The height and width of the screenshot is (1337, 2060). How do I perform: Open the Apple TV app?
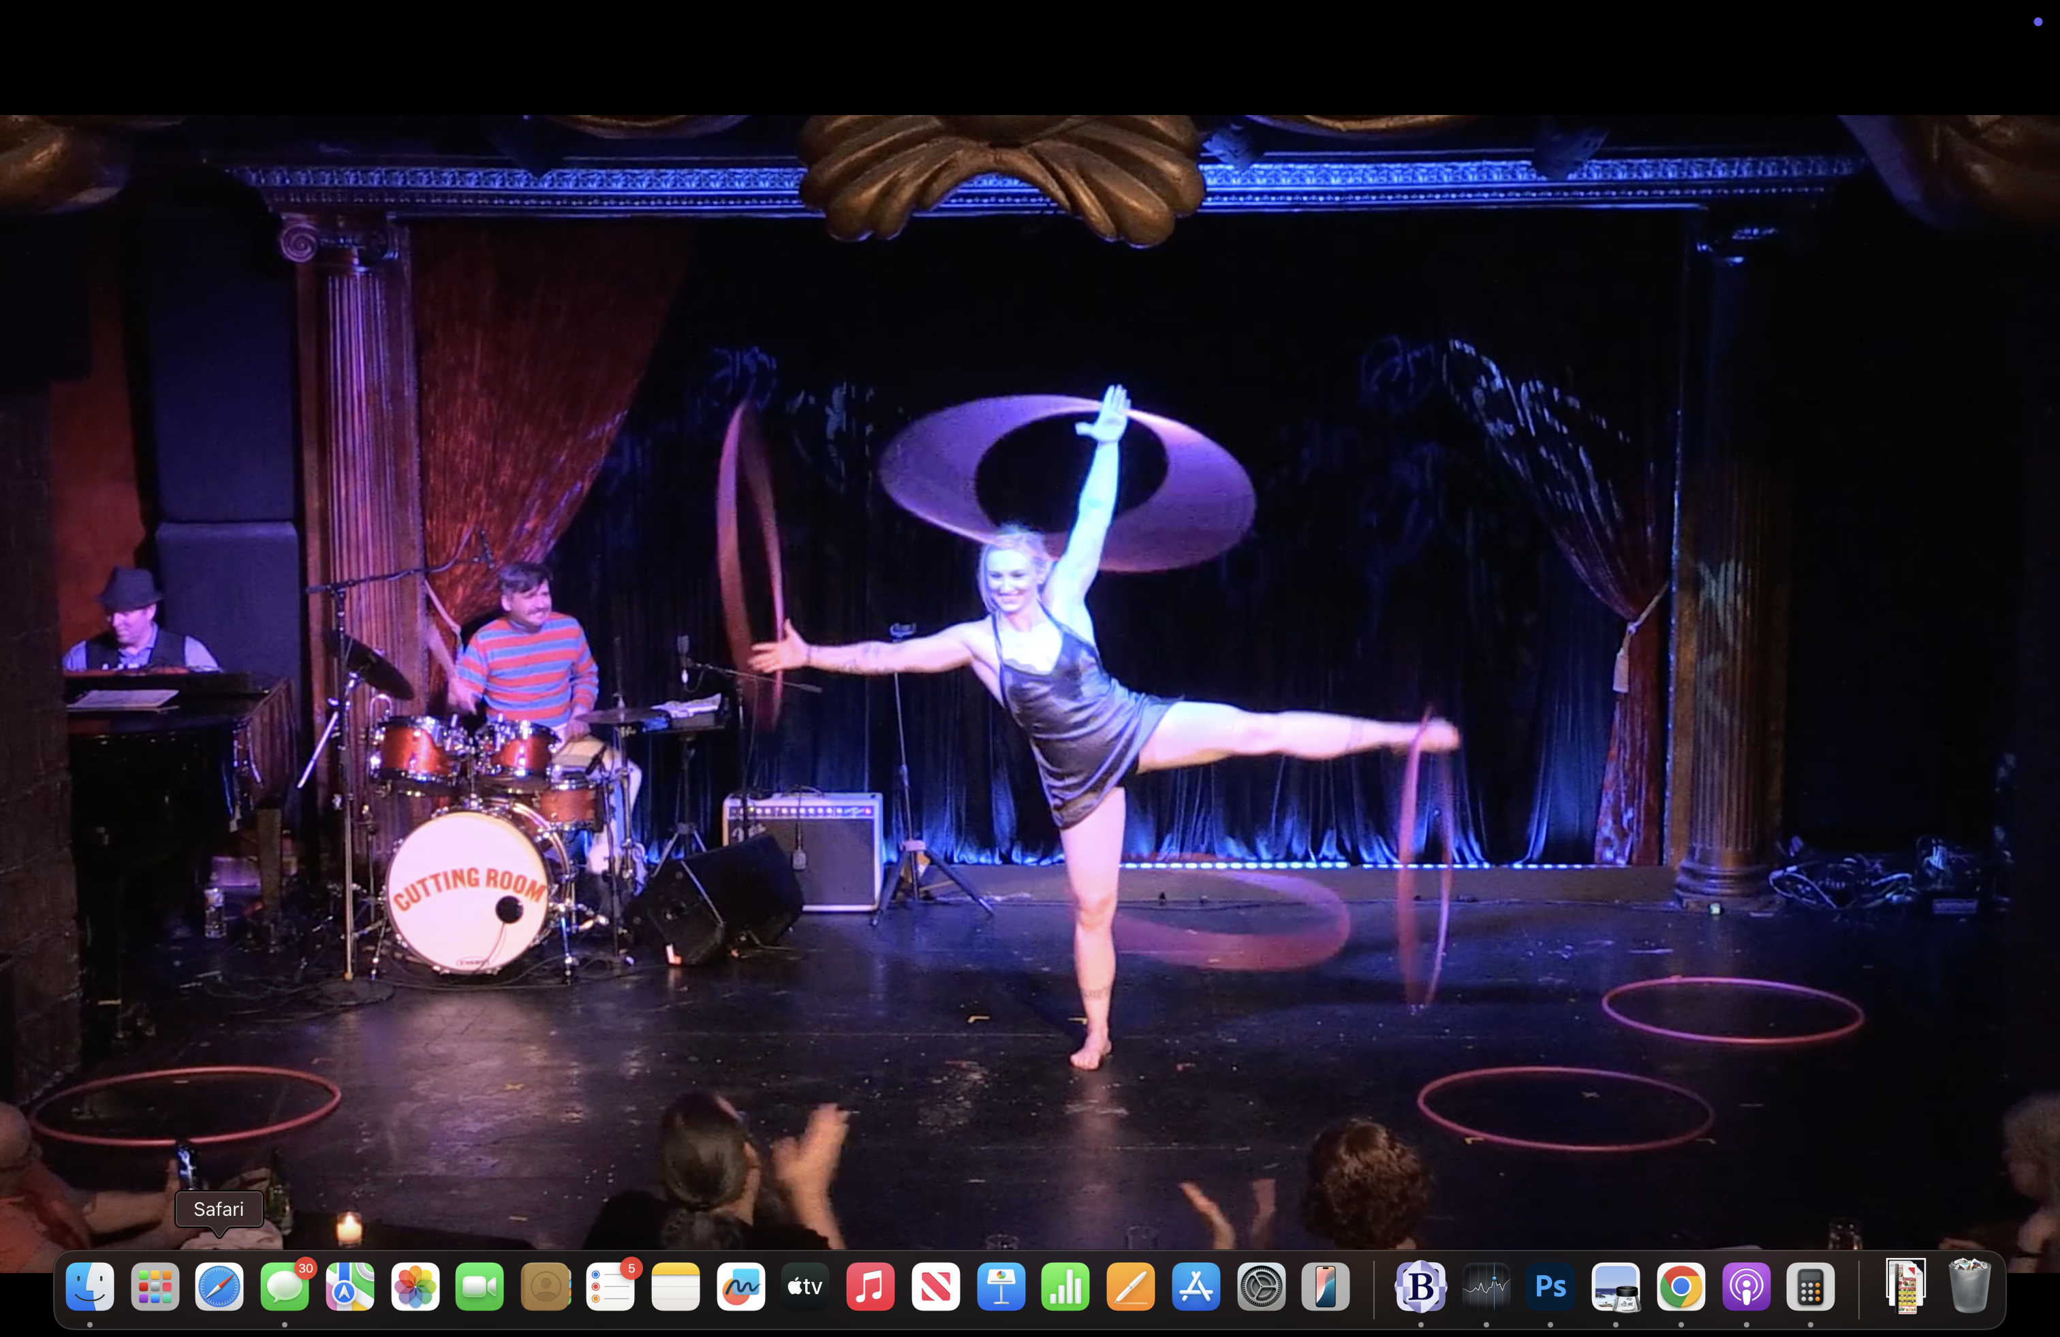click(x=804, y=1288)
